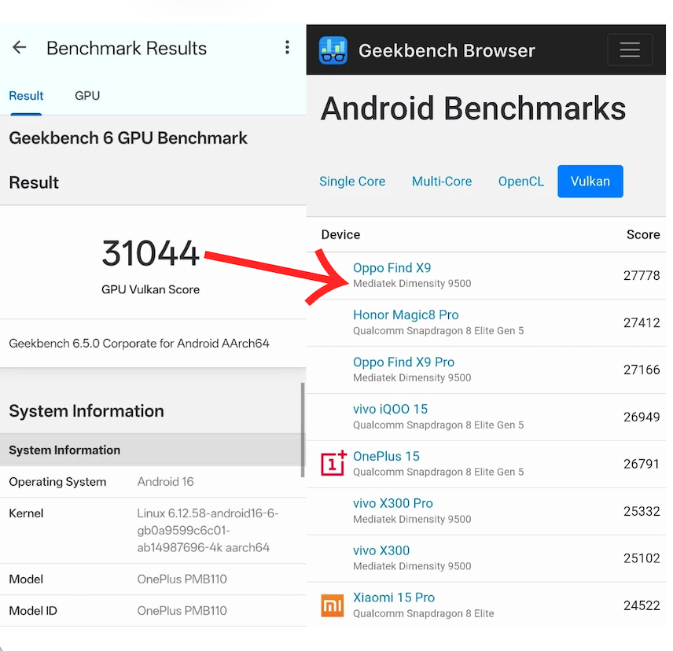This screenshot has width=673, height=651.
Task: Open the three-dot overflow menu
Action: tap(287, 47)
